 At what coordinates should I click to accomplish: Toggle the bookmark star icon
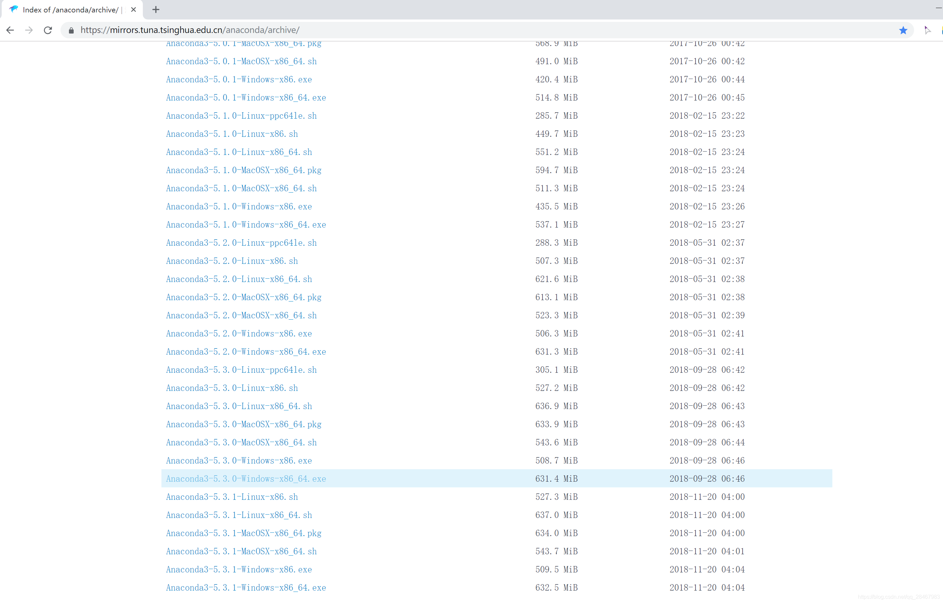903,30
